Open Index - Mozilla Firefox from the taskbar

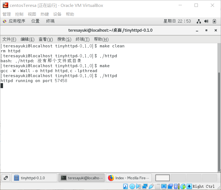(x=129, y=178)
